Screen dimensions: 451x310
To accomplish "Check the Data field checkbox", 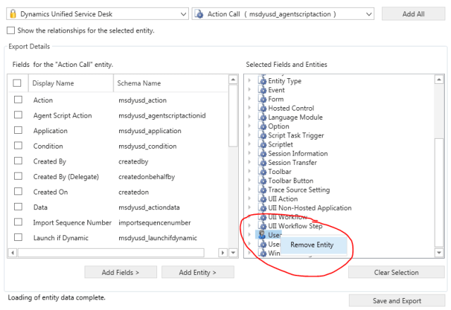I will 18,206.
